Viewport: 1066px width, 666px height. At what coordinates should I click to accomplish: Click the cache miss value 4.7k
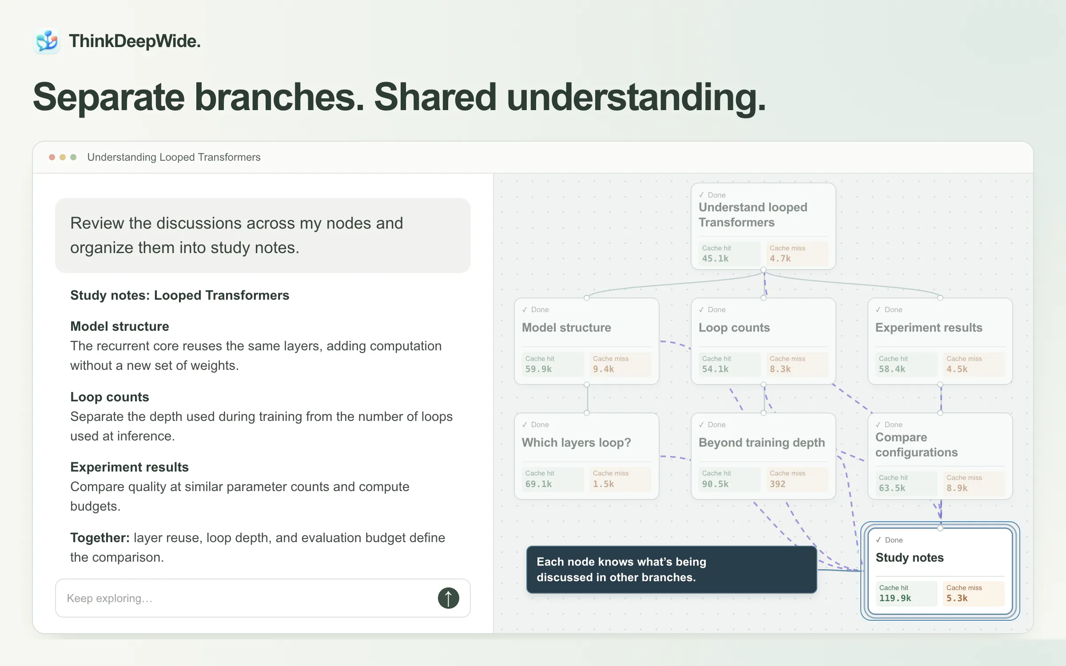780,258
